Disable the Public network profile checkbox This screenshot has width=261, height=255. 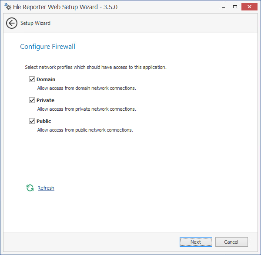tap(32, 121)
